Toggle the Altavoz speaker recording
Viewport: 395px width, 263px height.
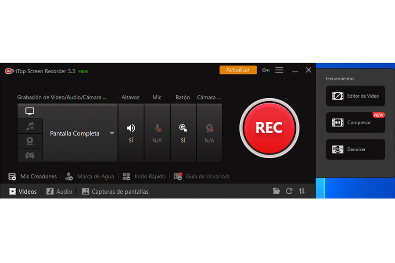131,133
